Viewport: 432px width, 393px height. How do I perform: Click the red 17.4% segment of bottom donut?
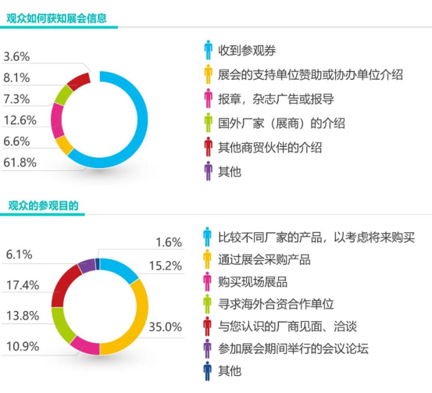tap(62, 284)
